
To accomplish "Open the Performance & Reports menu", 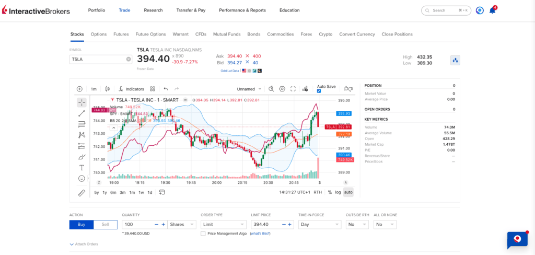I will (242, 10).
